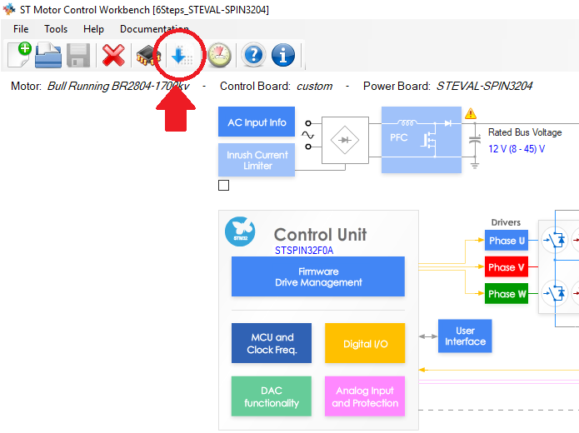Open the User Interface block

click(465, 336)
